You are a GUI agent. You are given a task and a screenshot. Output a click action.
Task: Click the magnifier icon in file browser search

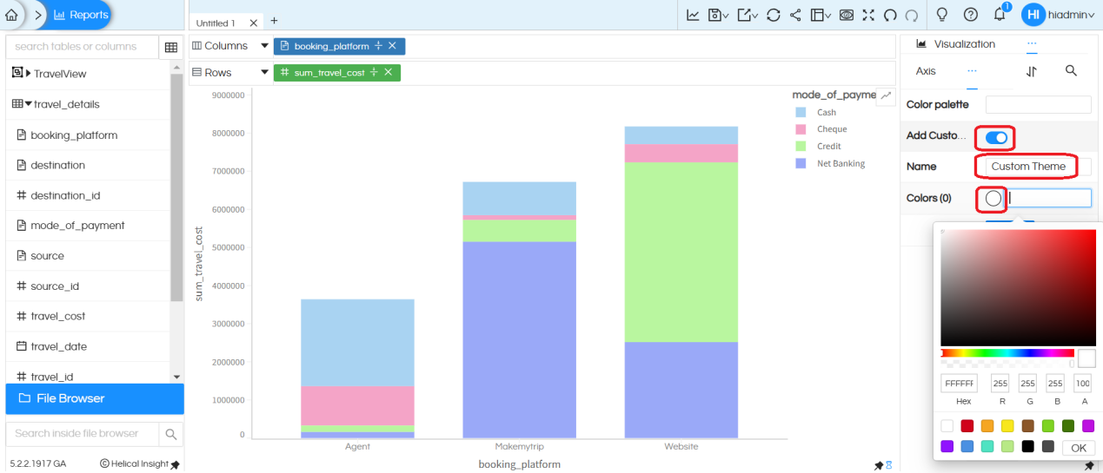pyautogui.click(x=171, y=434)
